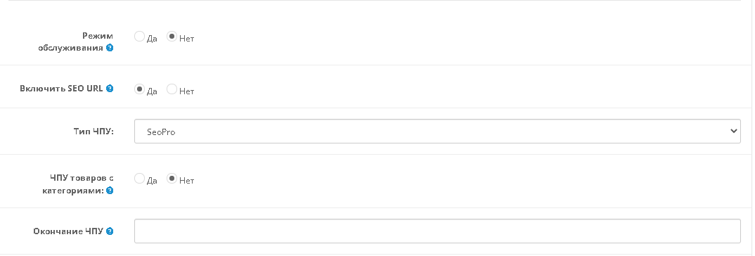Click the Окончание ЧПУ label text
Viewport: 755px width, 256px height.
coord(68,231)
